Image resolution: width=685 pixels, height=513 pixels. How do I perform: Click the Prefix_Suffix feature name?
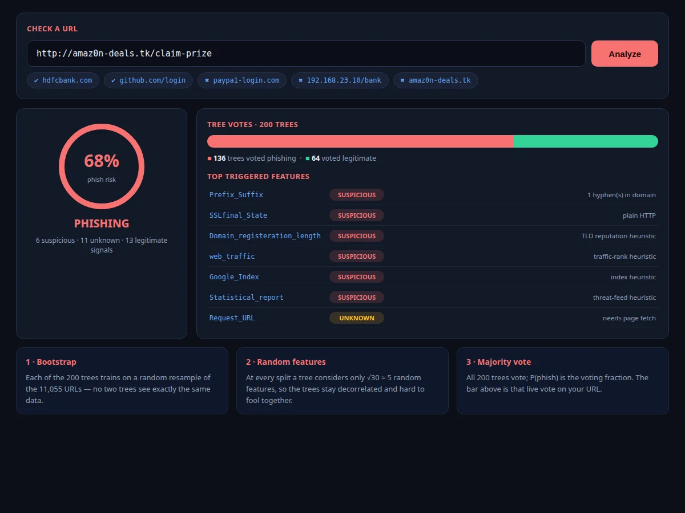pos(236,195)
